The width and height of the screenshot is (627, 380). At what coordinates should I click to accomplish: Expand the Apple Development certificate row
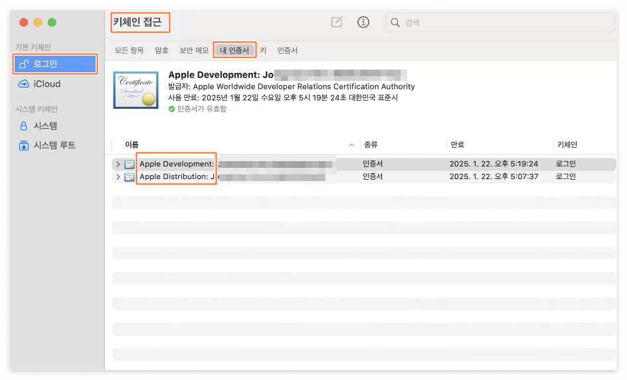tap(118, 164)
